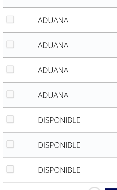Image resolution: width=117 pixels, height=190 pixels.
Task: Enable the fourth ADUANA row checkbox
Action: (10, 94)
